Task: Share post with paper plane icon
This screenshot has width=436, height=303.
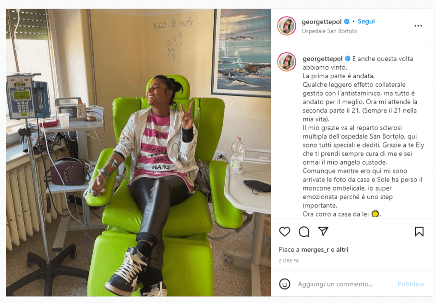Action: [323, 231]
